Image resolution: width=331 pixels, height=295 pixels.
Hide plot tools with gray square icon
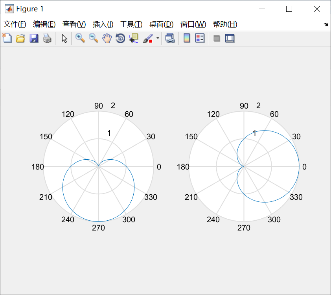pos(217,39)
